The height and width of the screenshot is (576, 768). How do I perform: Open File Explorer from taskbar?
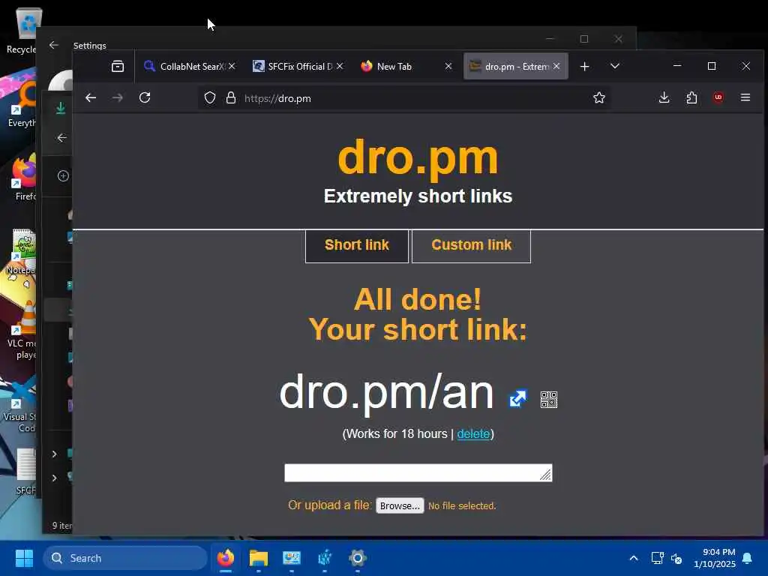coord(259,558)
